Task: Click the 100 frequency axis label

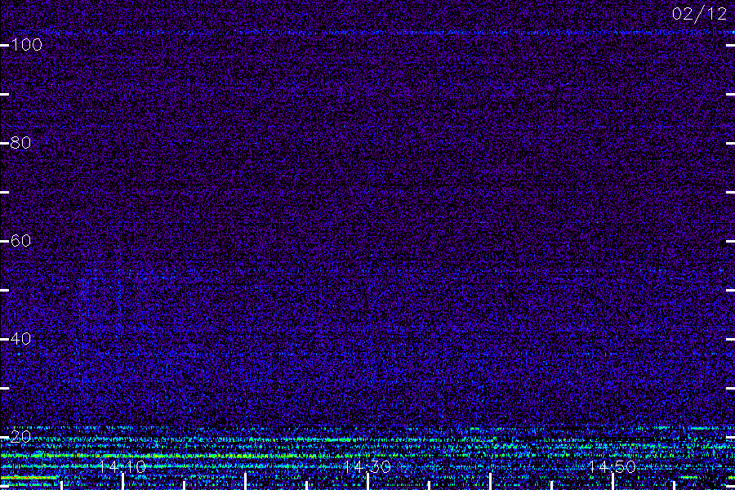Action: point(26,45)
